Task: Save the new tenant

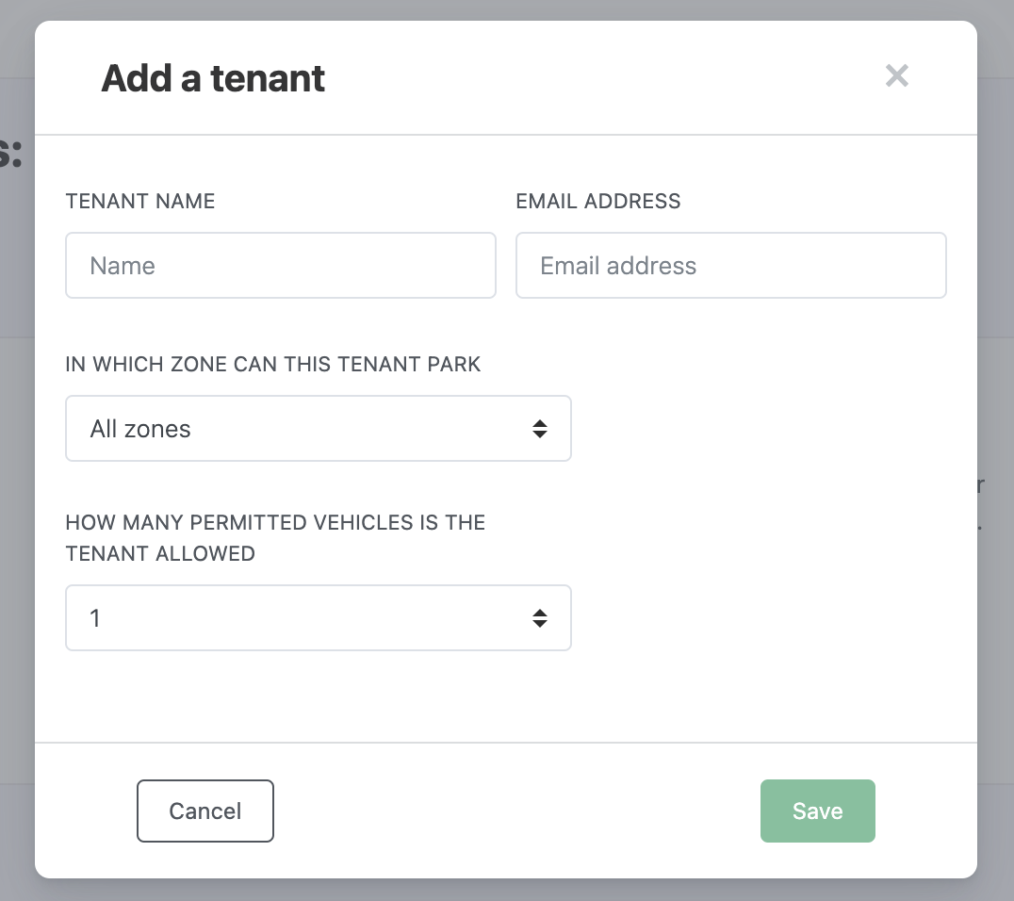Action: pyautogui.click(x=817, y=811)
